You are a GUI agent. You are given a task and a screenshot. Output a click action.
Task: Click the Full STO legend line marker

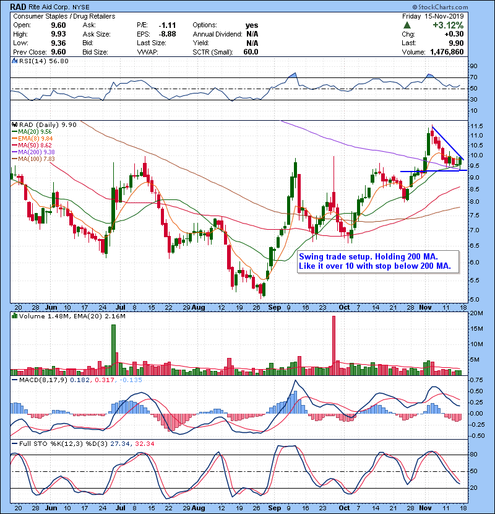point(15,443)
